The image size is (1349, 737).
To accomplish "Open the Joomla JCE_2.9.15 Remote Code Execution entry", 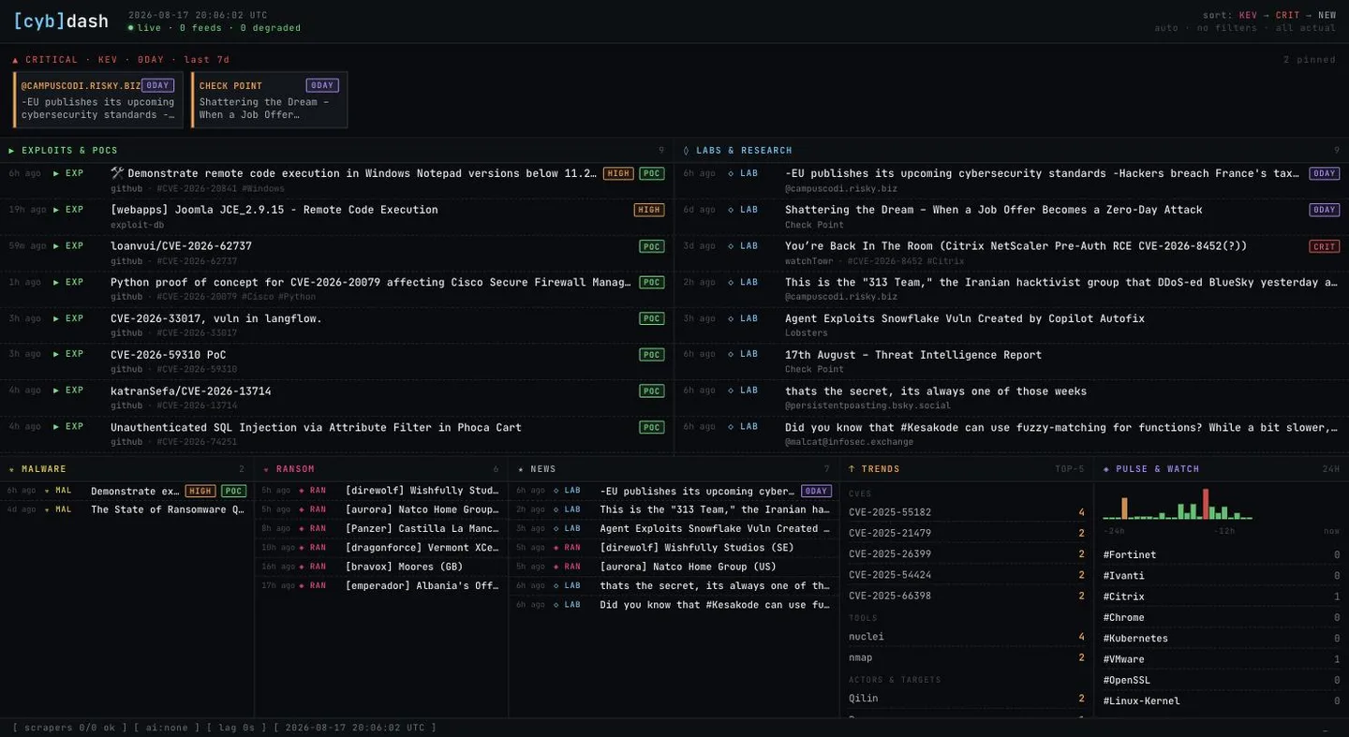I will click(x=336, y=216).
